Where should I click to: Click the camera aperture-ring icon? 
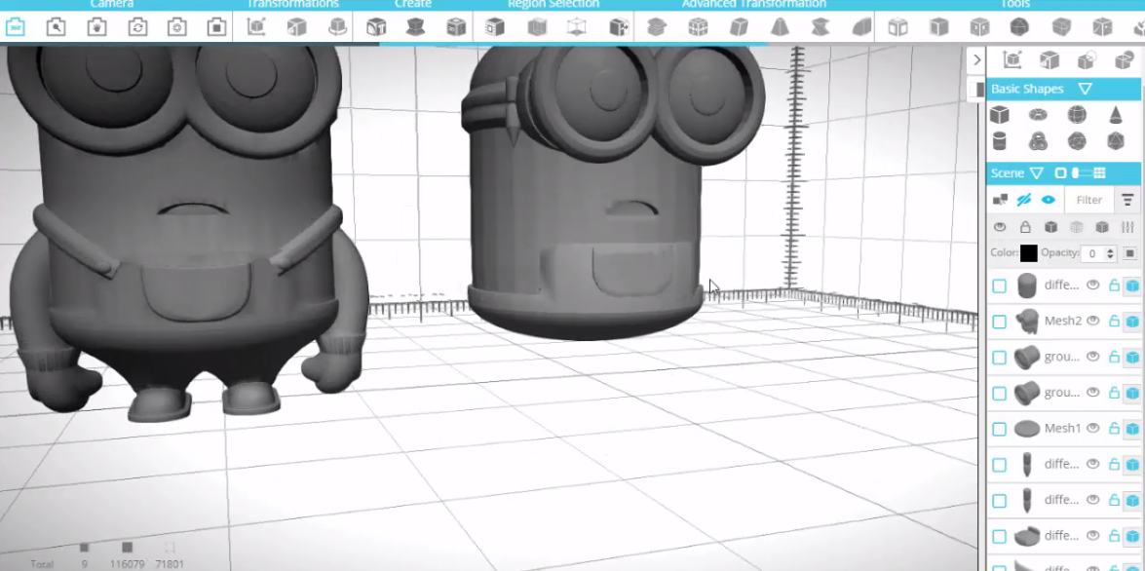click(176, 27)
